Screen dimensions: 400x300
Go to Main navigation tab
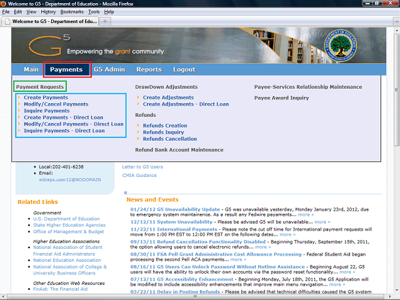31,69
